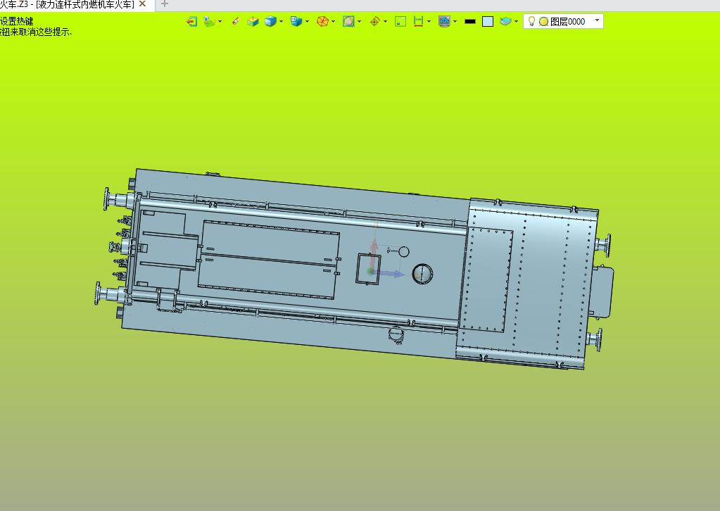
Task: Expand the monitor display dropdown arrow
Action: [455, 22]
